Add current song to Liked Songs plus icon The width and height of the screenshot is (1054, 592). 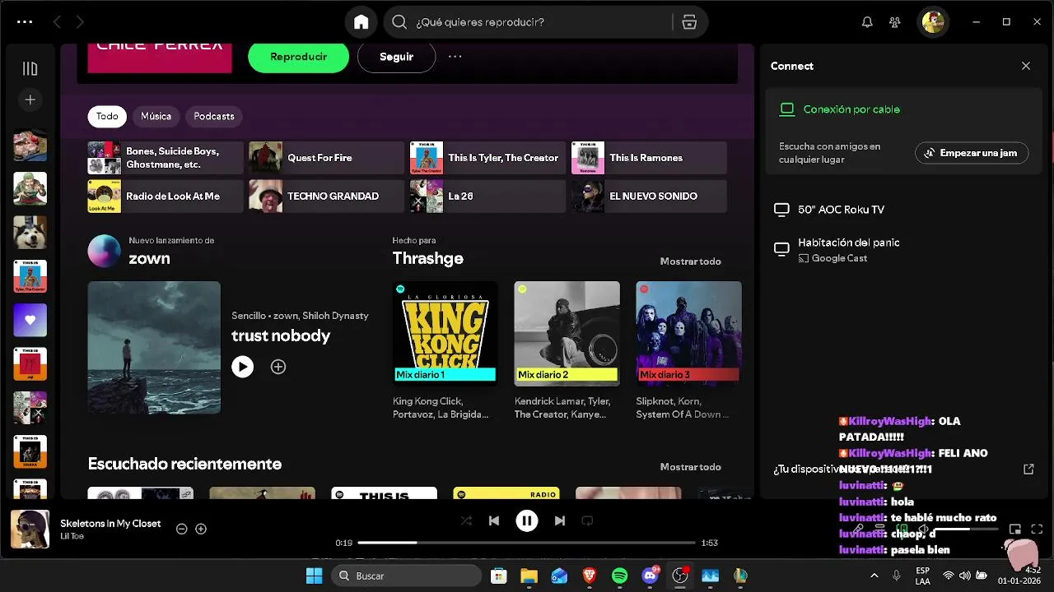pos(201,530)
